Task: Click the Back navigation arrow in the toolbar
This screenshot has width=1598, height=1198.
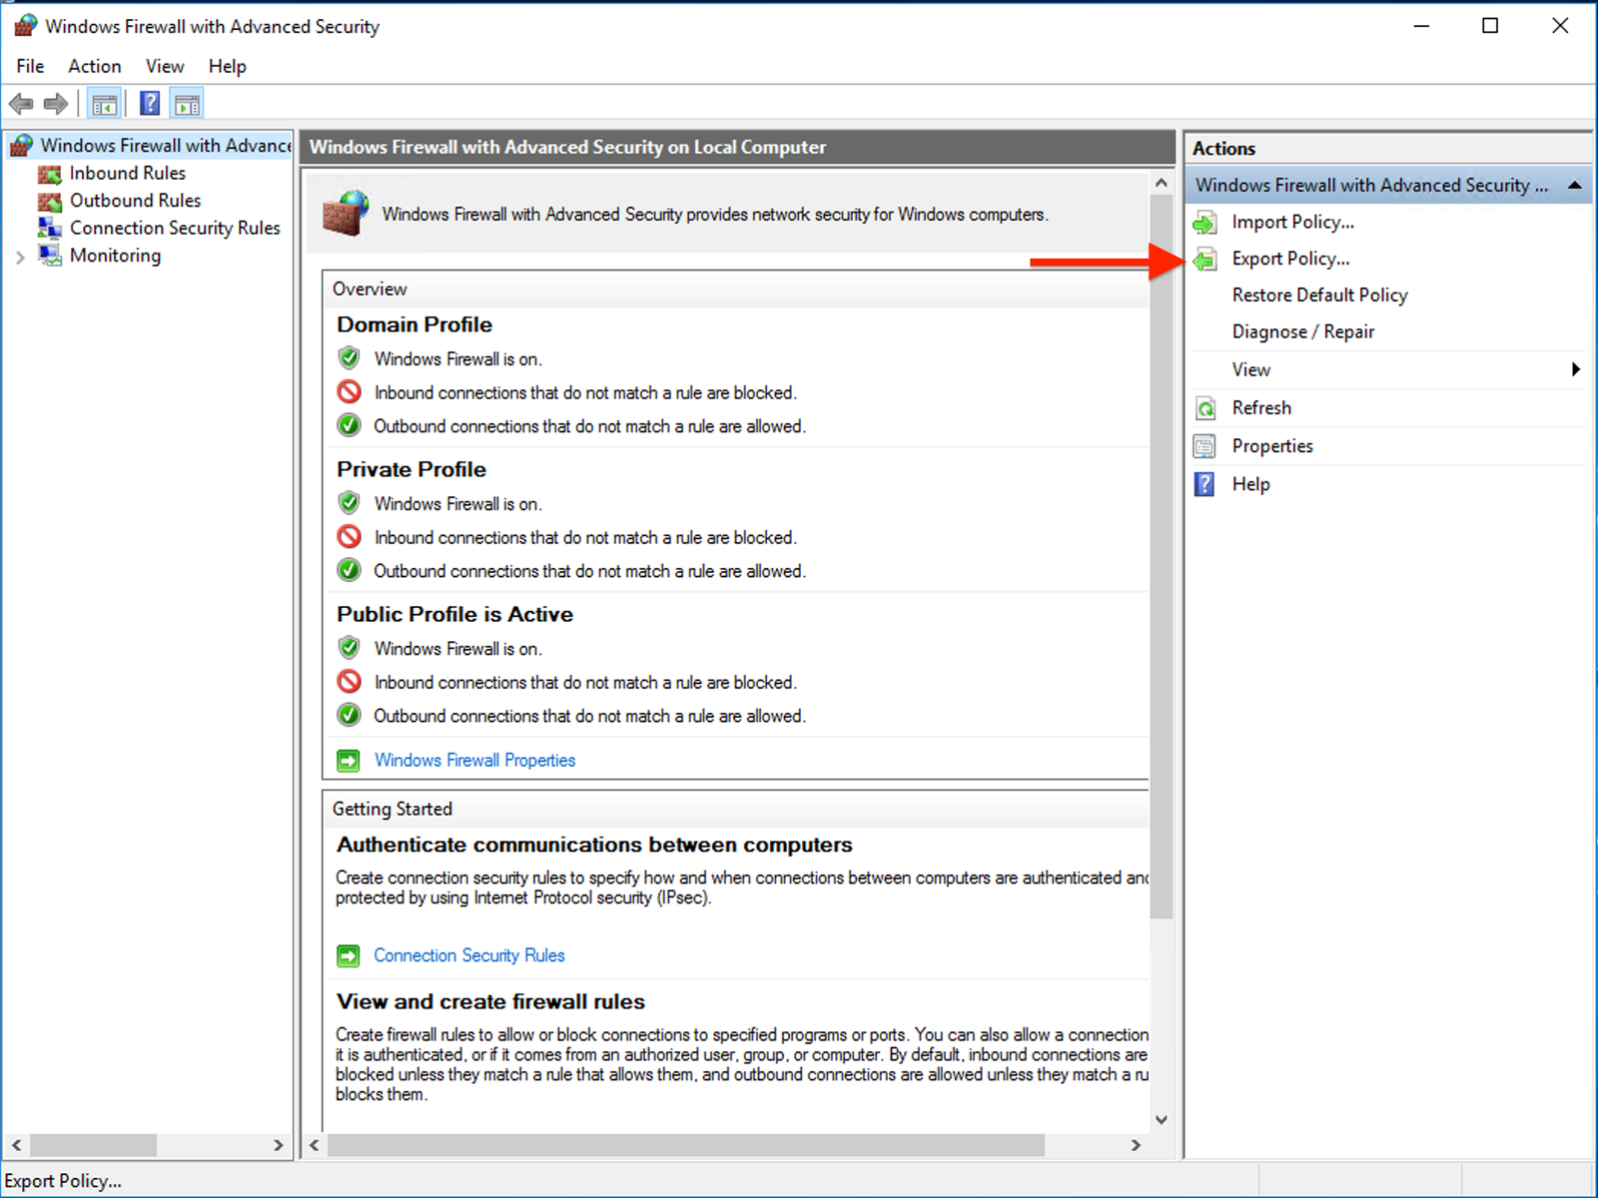Action: point(21,103)
